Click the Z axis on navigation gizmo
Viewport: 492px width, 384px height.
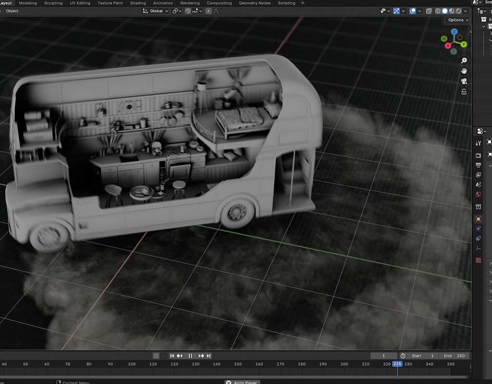454,32
